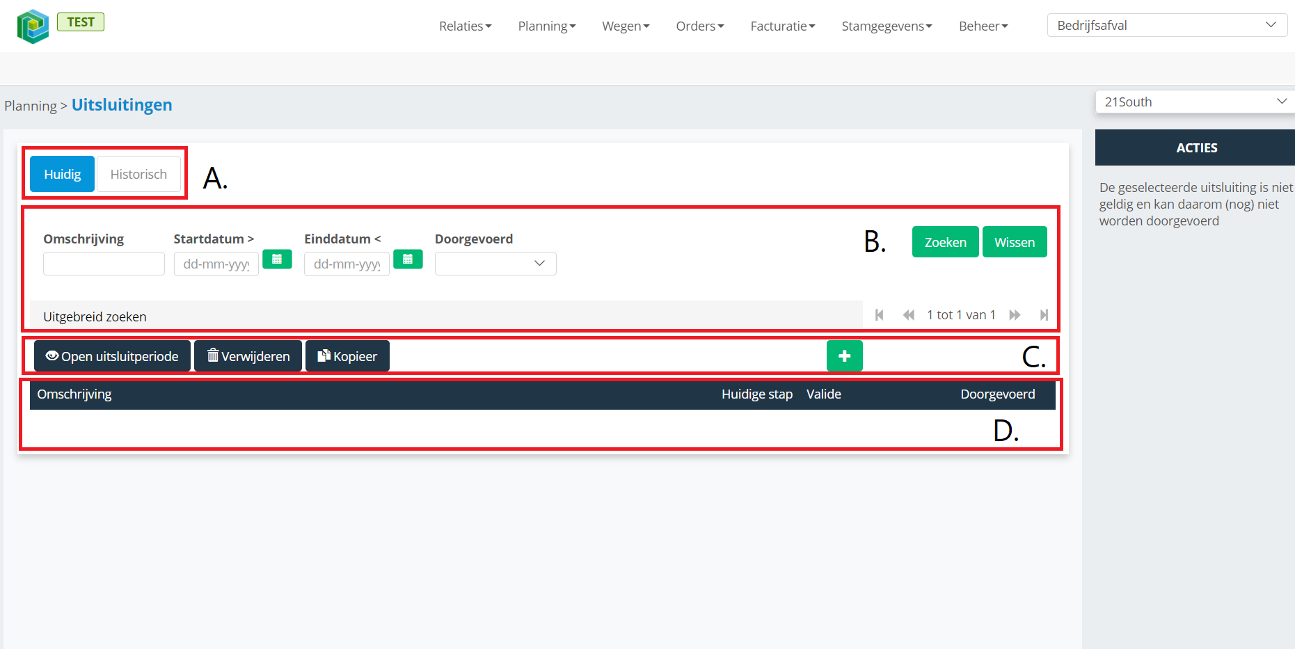Sort by Omschrijving column header
This screenshot has width=1295, height=649.
(x=74, y=394)
